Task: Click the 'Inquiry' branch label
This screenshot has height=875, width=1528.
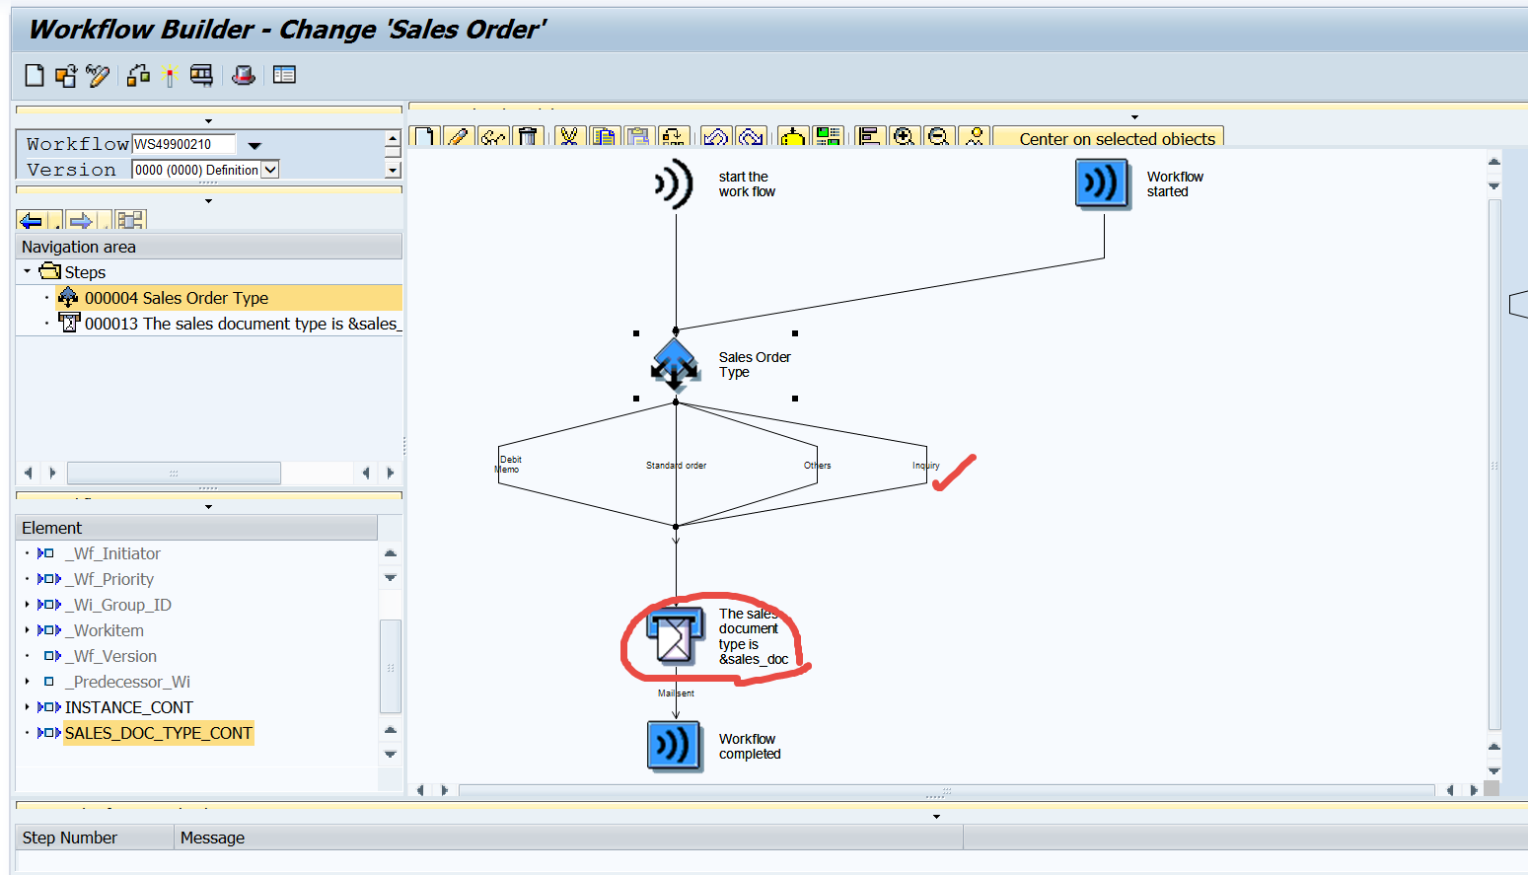Action: click(x=926, y=466)
